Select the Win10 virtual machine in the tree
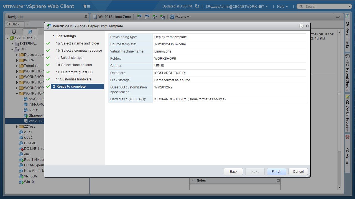Screen dimensions: 355x199 tap(29, 182)
